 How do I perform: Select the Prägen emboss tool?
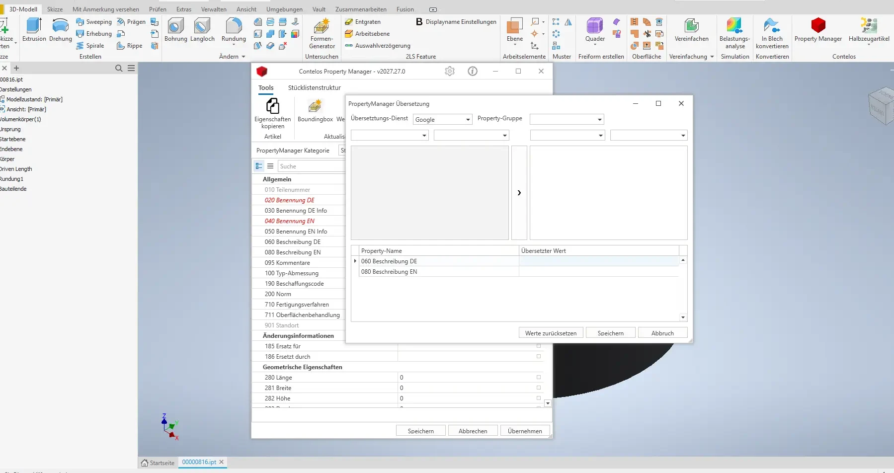[x=131, y=22]
